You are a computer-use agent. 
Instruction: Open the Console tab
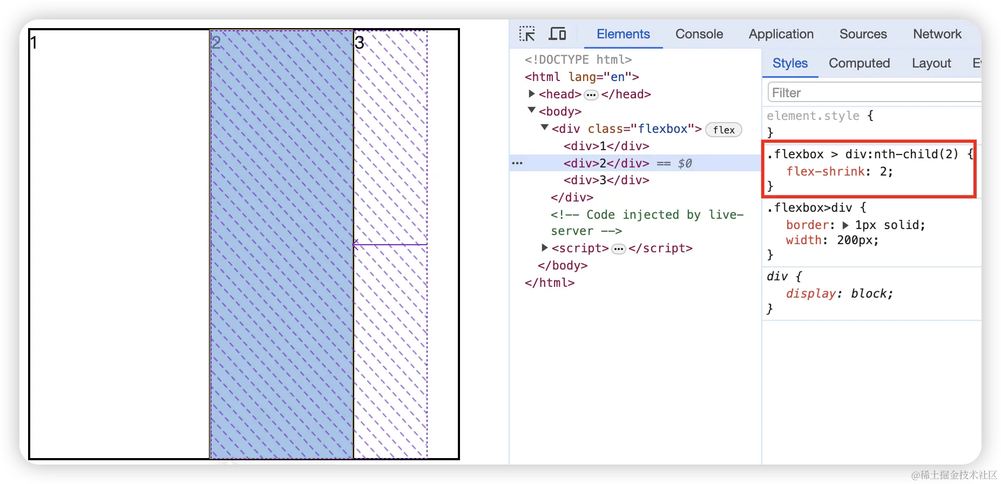pyautogui.click(x=699, y=34)
